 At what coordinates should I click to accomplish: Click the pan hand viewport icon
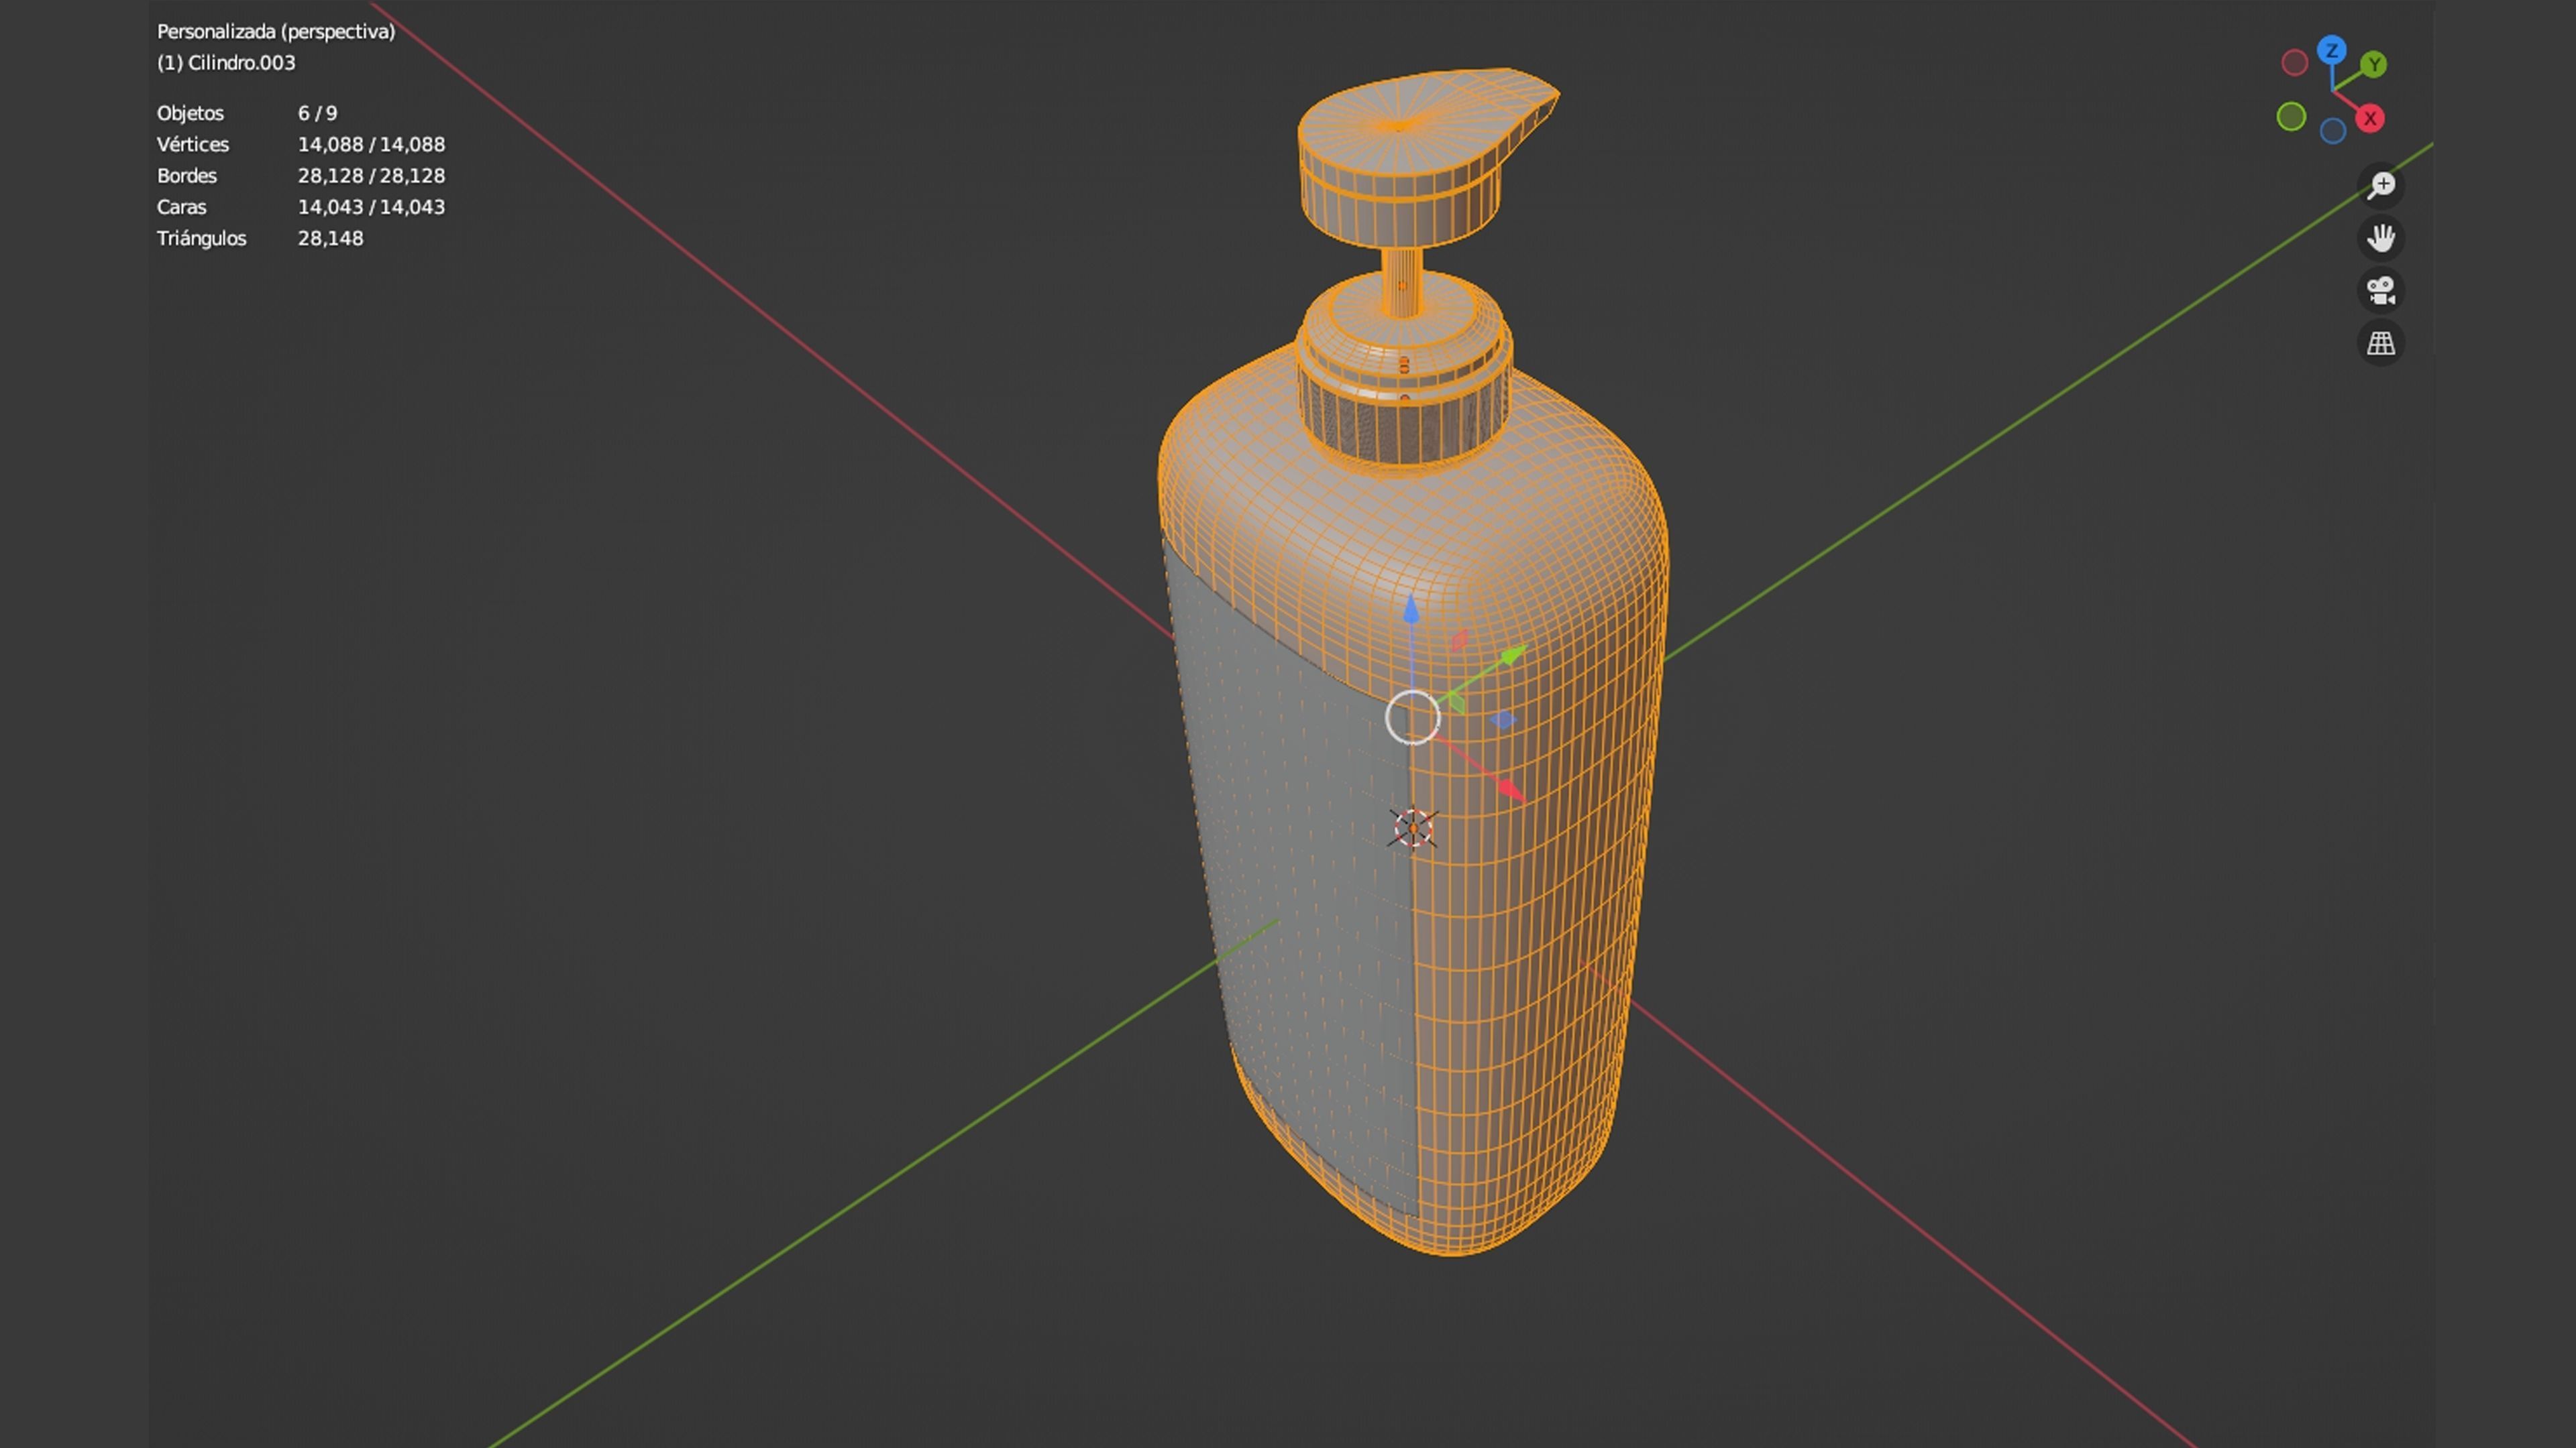click(x=2381, y=238)
